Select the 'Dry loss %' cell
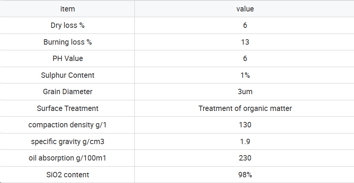Image resolution: width=354 pixels, height=183 pixels. click(68, 25)
